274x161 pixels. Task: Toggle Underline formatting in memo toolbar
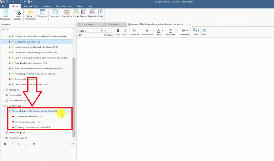(x=134, y=31)
